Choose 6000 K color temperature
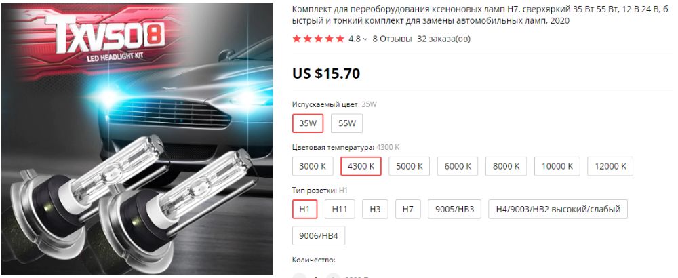 (458, 166)
